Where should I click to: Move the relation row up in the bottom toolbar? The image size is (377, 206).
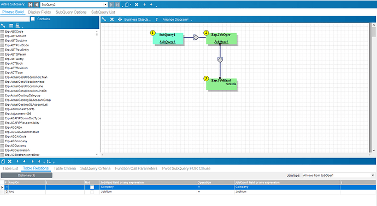pos(17,161)
